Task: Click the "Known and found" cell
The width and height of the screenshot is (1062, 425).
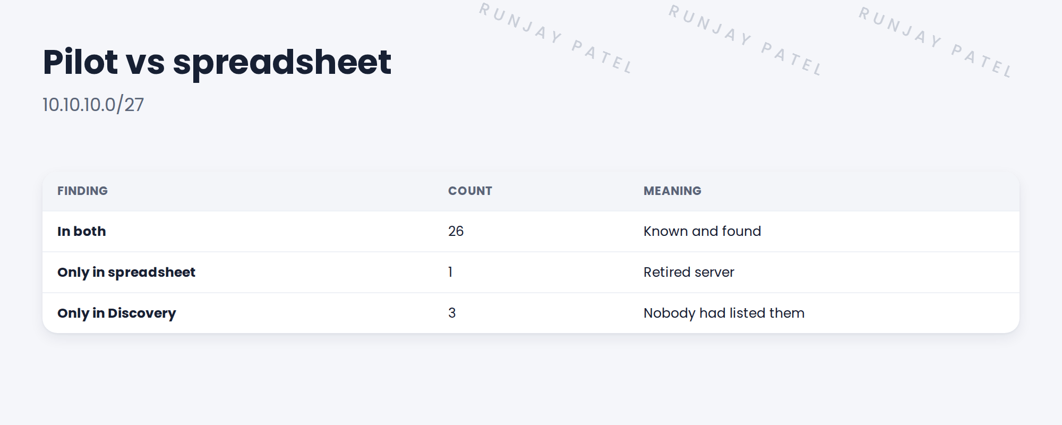Action: [702, 231]
